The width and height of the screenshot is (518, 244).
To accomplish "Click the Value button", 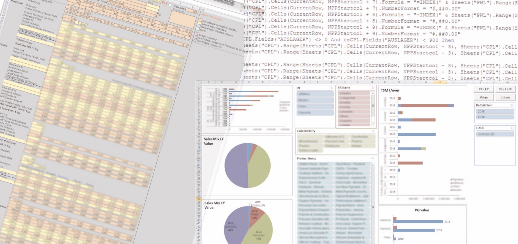I will [483, 97].
